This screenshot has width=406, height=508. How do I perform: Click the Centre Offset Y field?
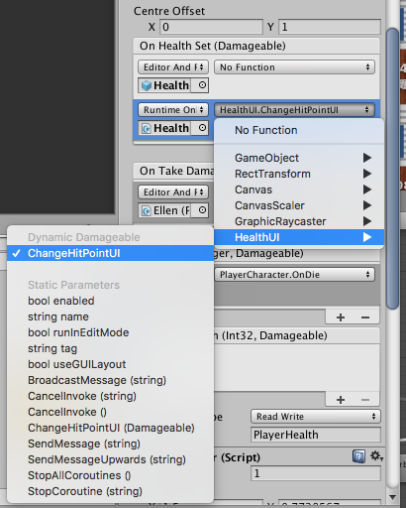pos(330,27)
